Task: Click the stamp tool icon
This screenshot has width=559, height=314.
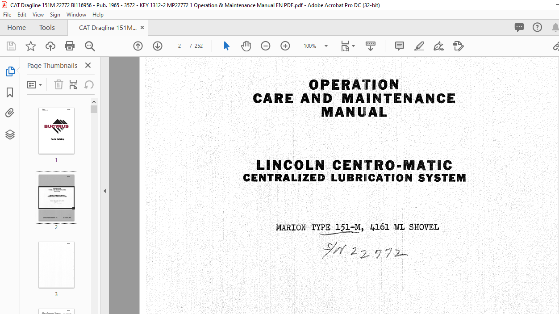Action: click(x=458, y=46)
